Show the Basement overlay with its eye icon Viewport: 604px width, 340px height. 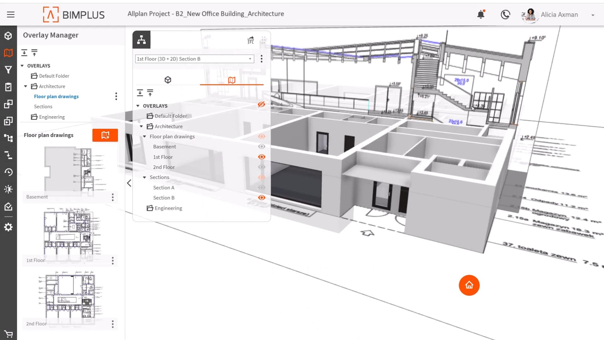click(x=261, y=146)
